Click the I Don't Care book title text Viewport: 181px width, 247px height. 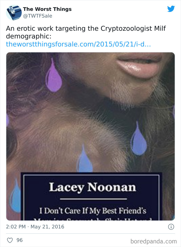tap(93, 211)
